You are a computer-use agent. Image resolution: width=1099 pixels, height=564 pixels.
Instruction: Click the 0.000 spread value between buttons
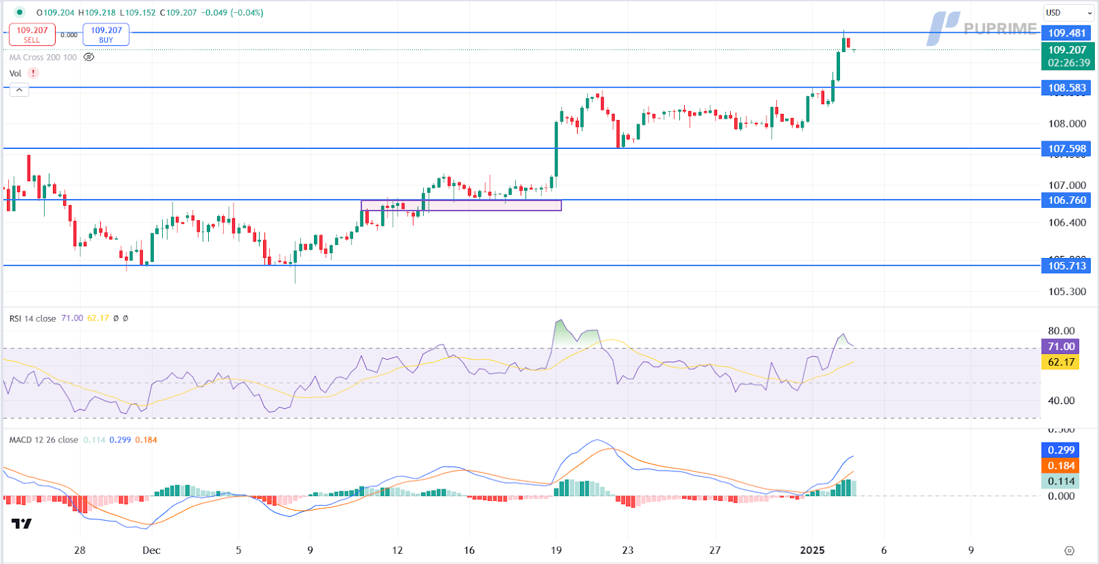coord(69,35)
